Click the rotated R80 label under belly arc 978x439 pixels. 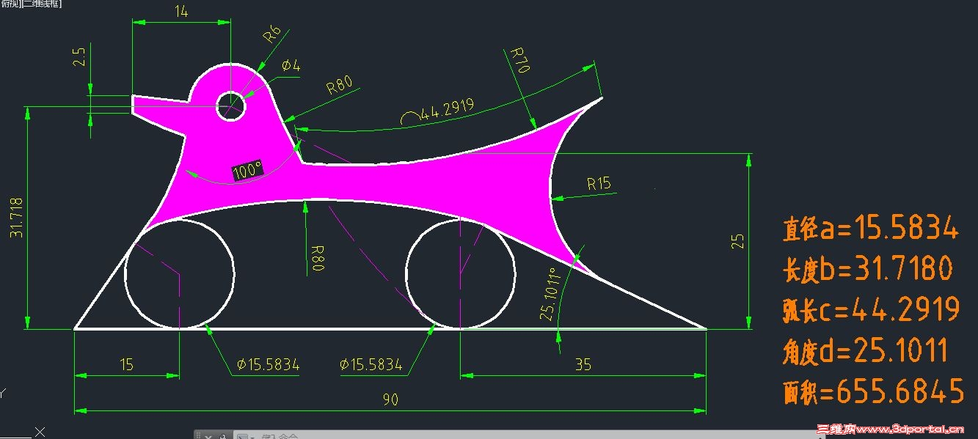coord(317,258)
